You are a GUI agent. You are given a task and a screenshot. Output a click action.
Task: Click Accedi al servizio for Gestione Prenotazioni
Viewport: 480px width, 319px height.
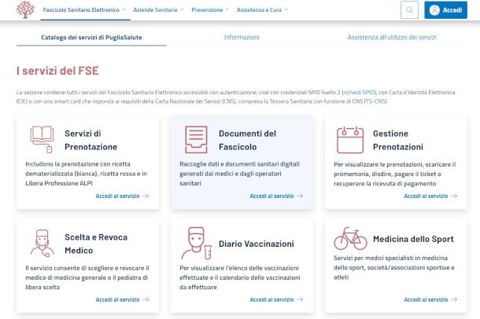pos(426,196)
